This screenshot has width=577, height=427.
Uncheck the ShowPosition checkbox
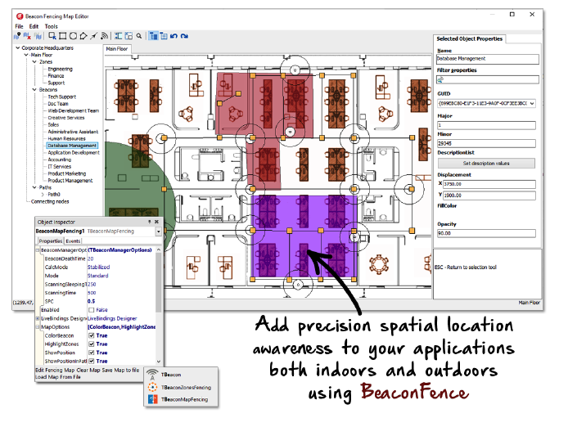pyautogui.click(x=92, y=353)
